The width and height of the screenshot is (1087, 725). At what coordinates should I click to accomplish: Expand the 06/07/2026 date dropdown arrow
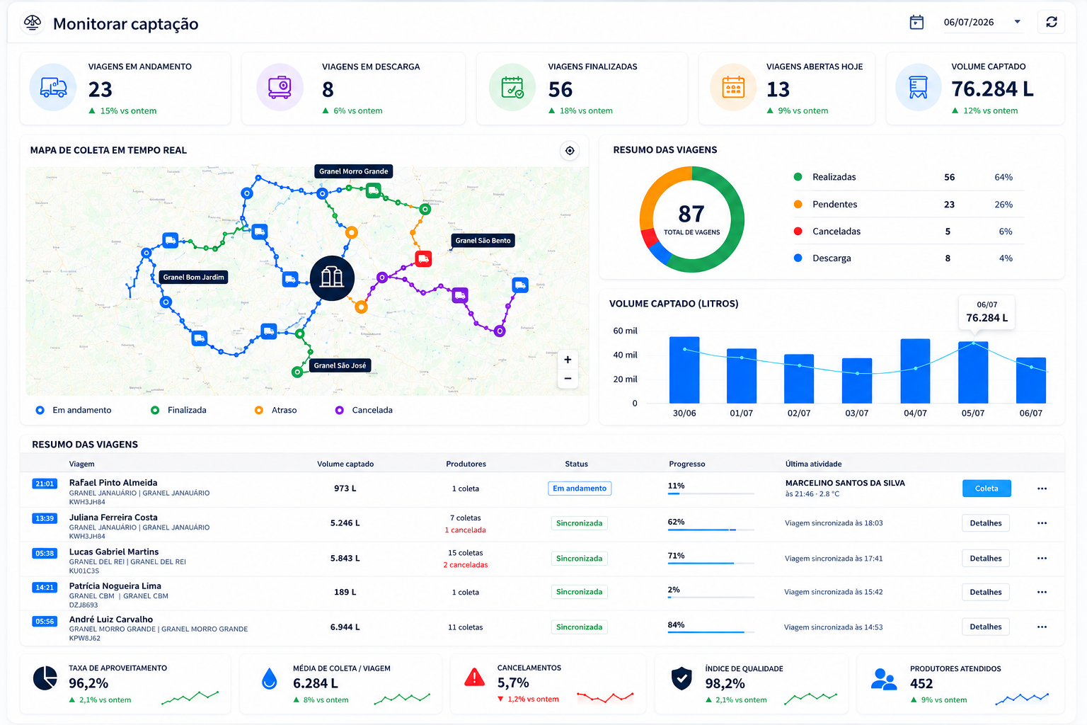1017,22
